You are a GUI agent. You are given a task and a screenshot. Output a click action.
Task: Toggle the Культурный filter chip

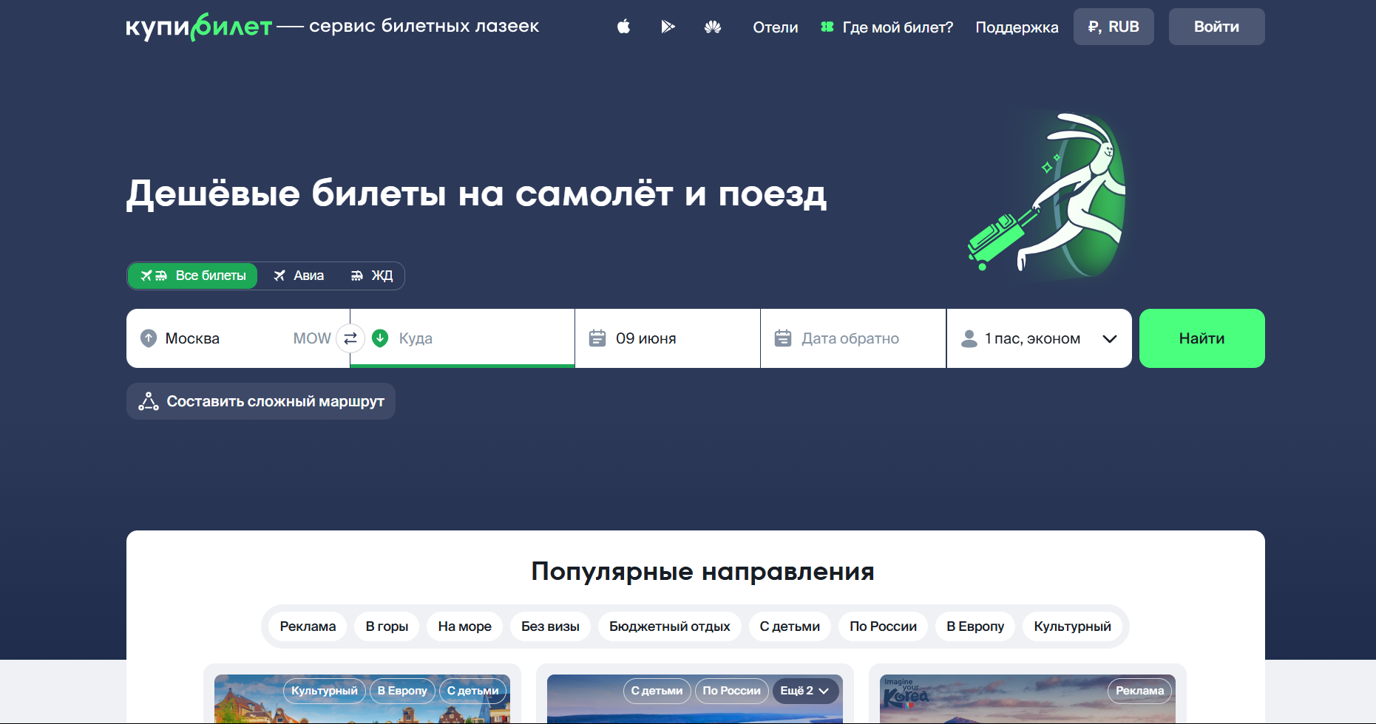(1072, 626)
